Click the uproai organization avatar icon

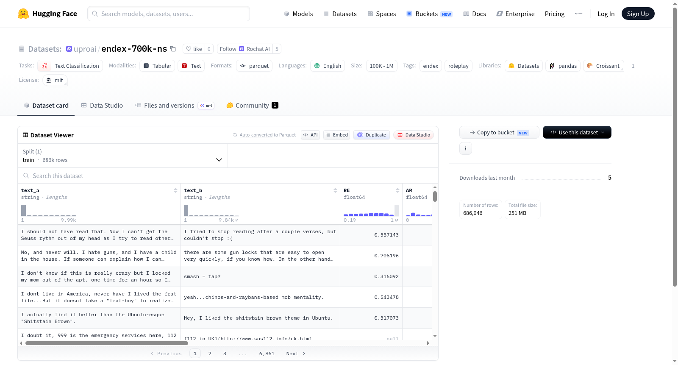pyautogui.click(x=69, y=49)
